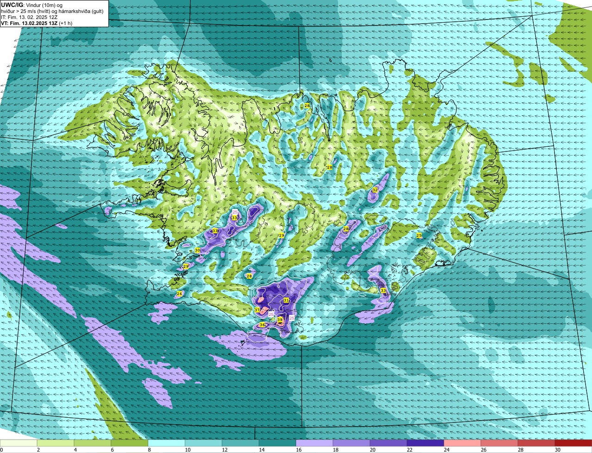The height and width of the screenshot is (453, 592).
Task: Click the legend scale tick label 4
Action: coord(76,450)
